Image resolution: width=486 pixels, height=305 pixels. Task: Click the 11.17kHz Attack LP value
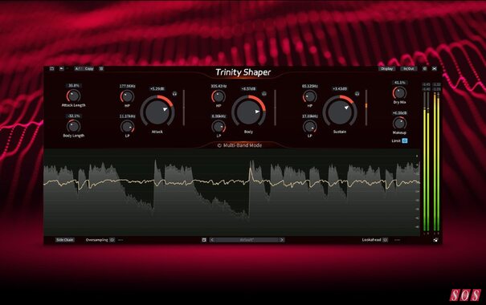point(127,116)
